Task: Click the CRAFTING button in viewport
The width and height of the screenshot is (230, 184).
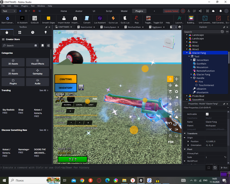Action: (66, 79)
